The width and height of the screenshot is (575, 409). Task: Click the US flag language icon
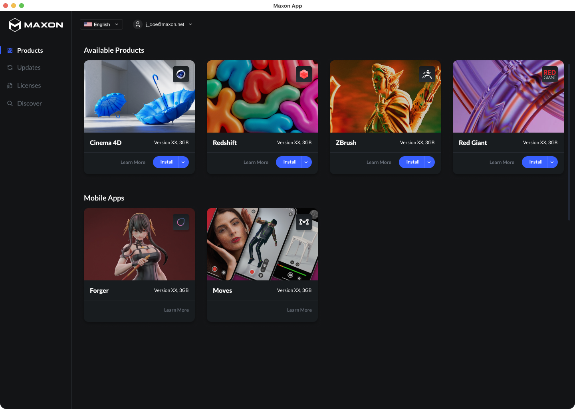coord(88,24)
